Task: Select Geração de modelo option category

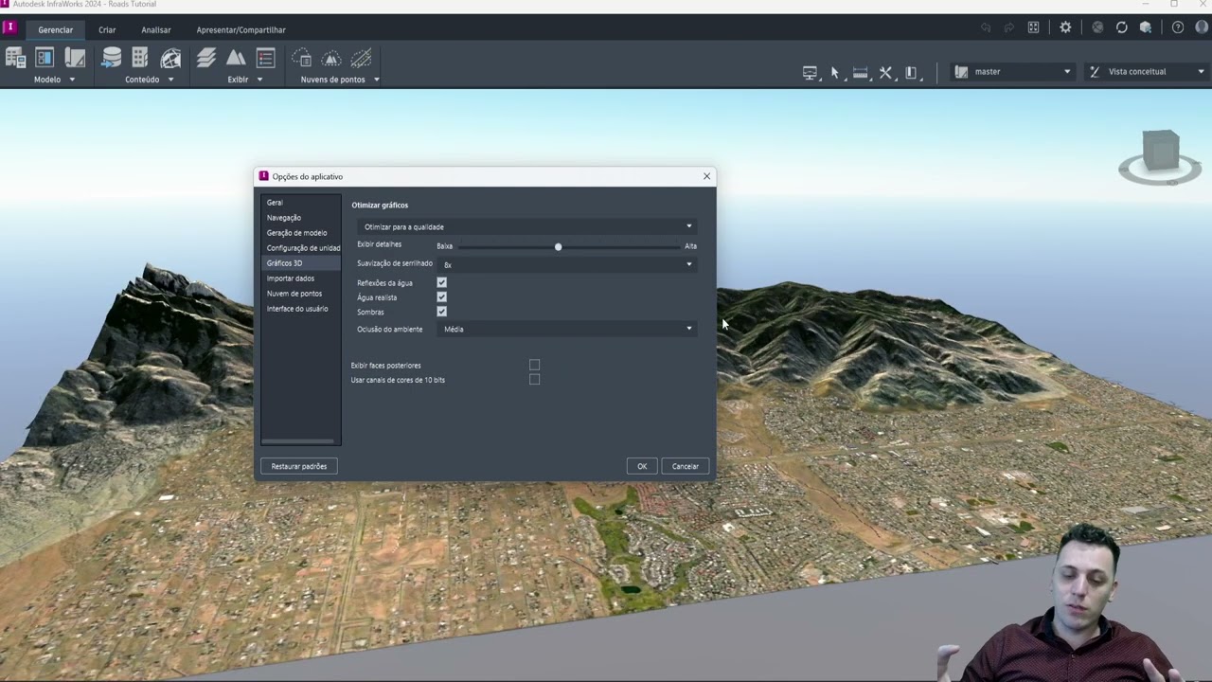Action: coord(300,233)
